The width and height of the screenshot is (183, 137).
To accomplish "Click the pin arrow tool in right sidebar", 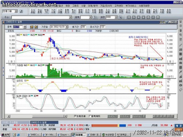I will coord(181,72).
